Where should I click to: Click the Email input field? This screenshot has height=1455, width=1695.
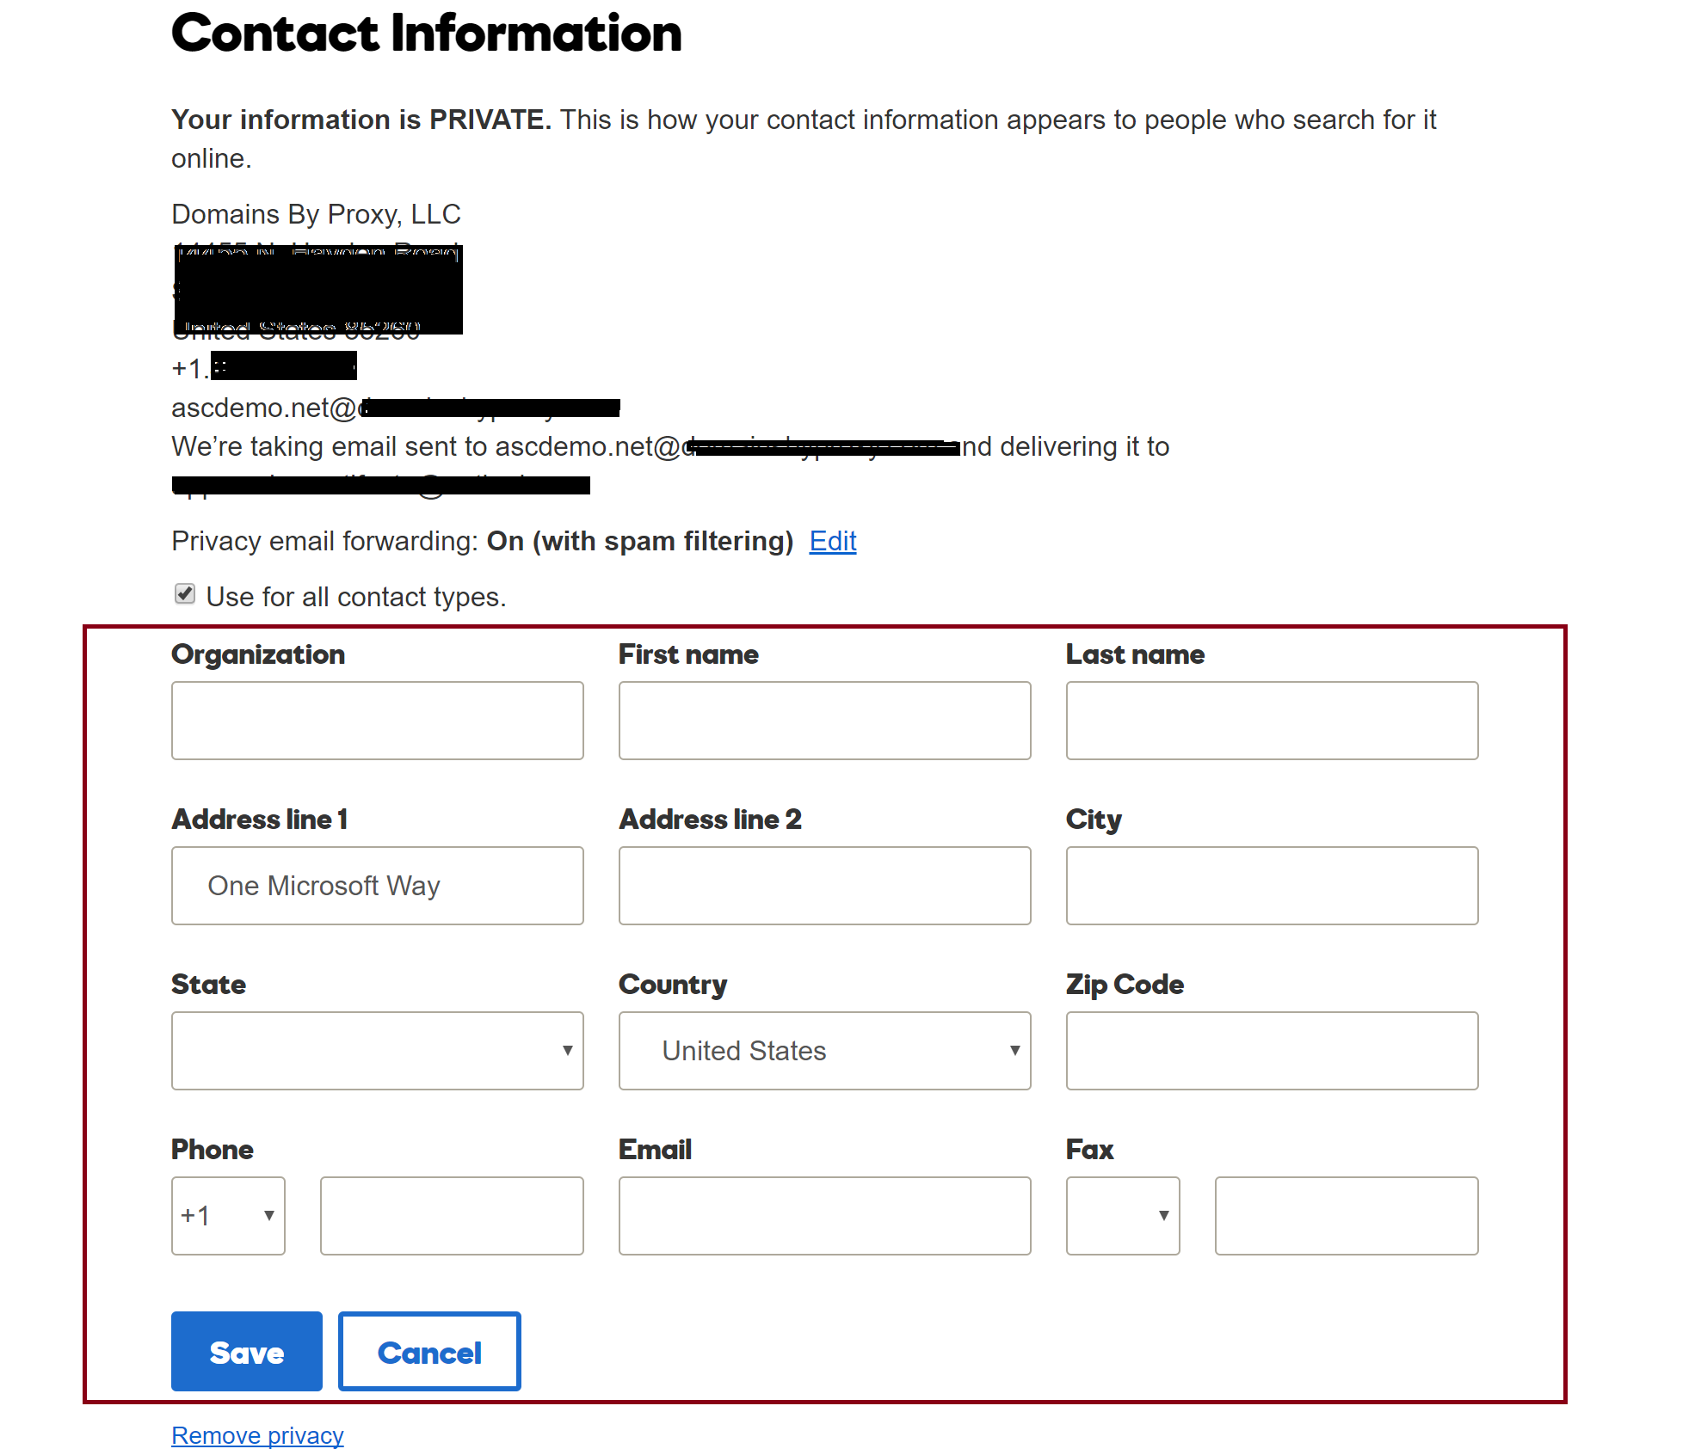pyautogui.click(x=823, y=1215)
